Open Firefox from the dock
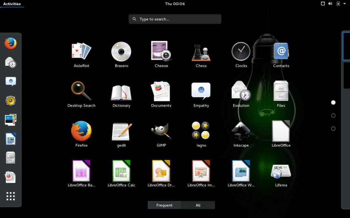The width and height of the screenshot is (350, 218). 11,44
